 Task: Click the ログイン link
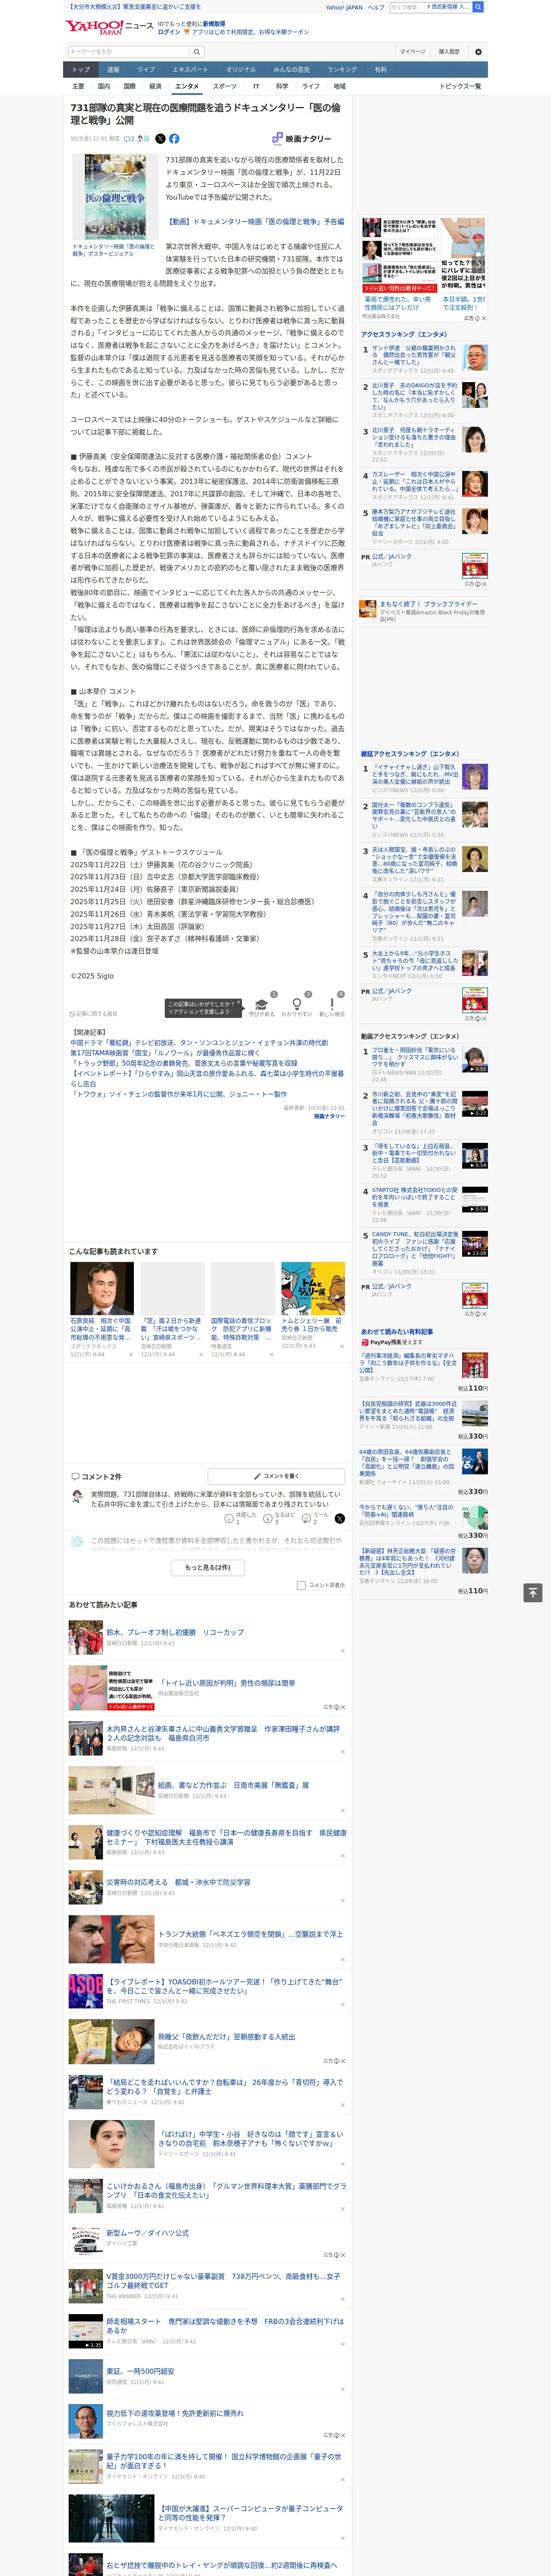point(169,32)
